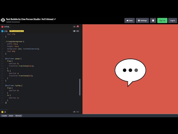Click the Log In button

172,20
